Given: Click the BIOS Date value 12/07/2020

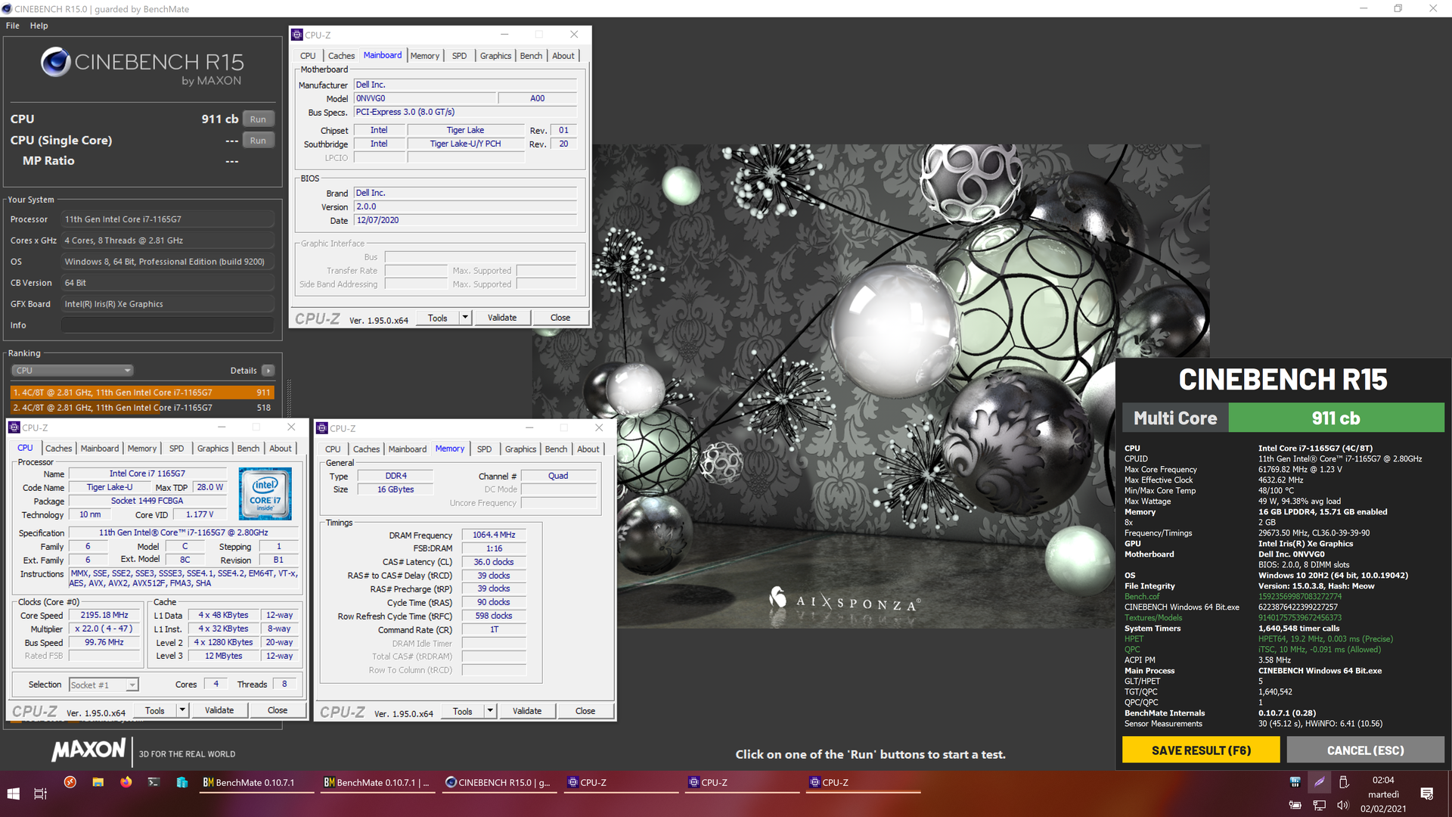Looking at the screenshot, I should [x=465, y=221].
